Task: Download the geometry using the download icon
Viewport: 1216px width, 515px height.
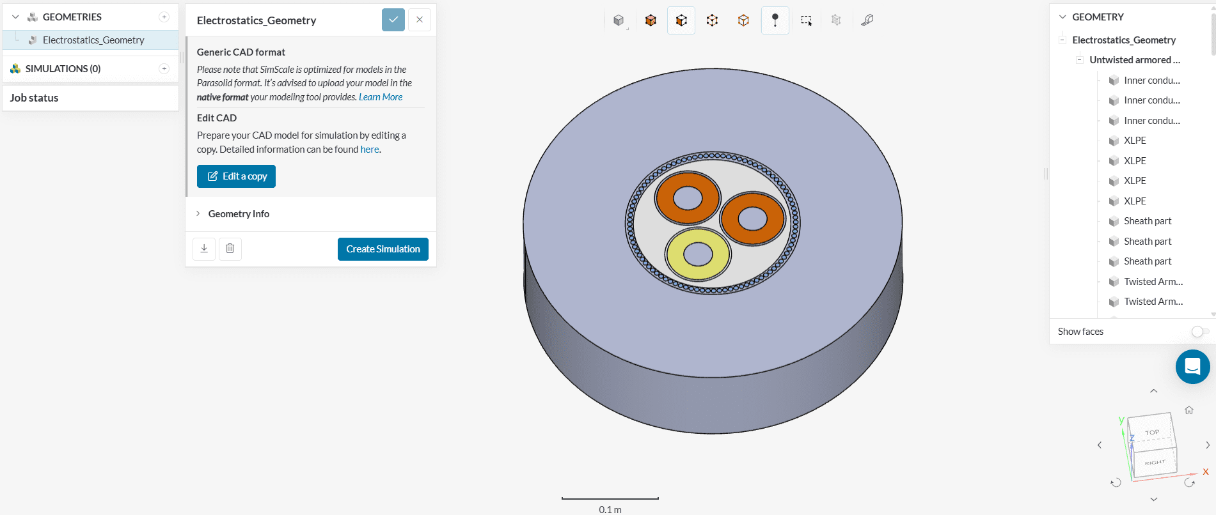Action: [204, 249]
